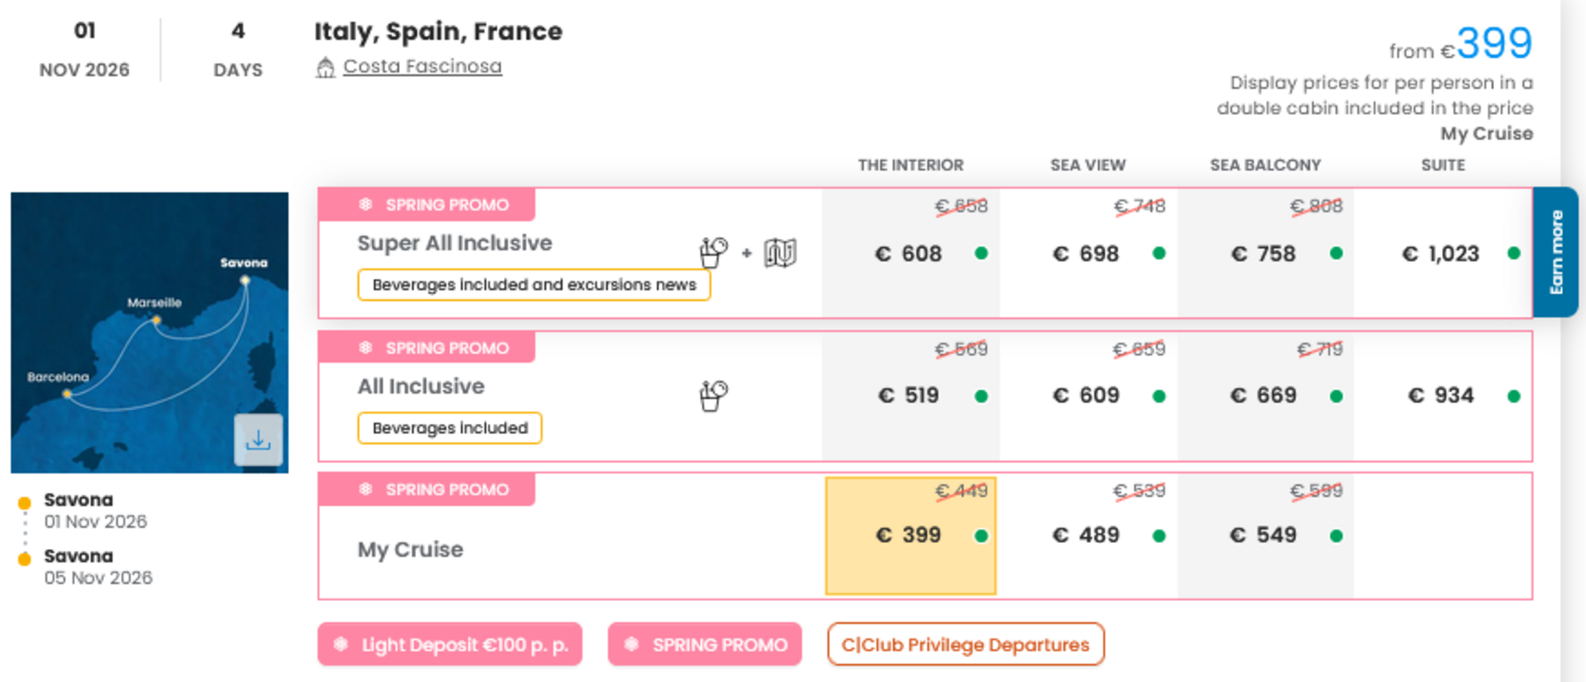Click the C|Club Privilege Departures button
This screenshot has height=682, width=1586.
point(965,644)
